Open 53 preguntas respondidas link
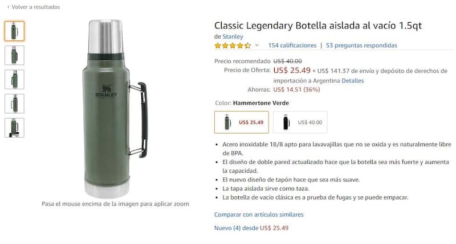 click(361, 46)
